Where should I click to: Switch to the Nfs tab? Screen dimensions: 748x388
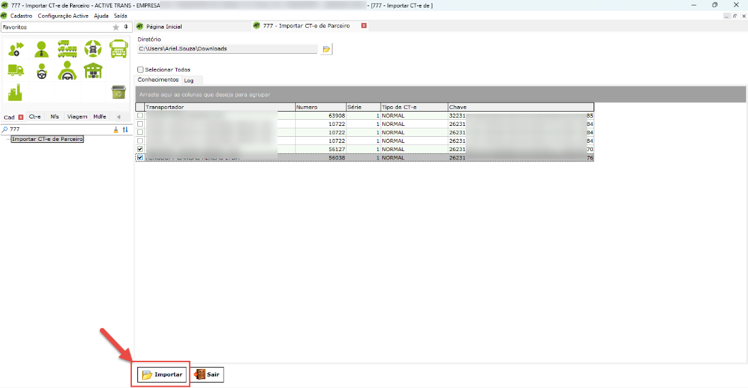[x=55, y=116]
